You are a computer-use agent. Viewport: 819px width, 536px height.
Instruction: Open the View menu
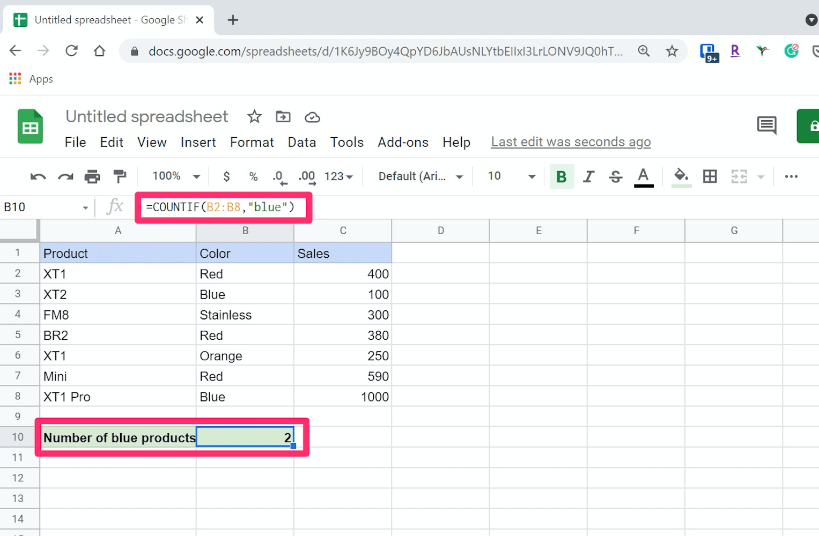[152, 142]
